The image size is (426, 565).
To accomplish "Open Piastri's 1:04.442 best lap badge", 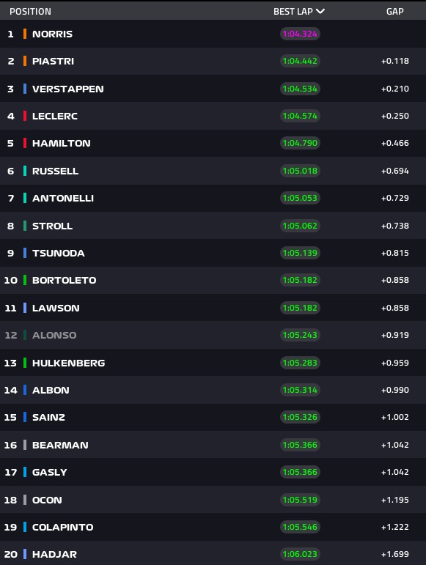I will (300, 61).
